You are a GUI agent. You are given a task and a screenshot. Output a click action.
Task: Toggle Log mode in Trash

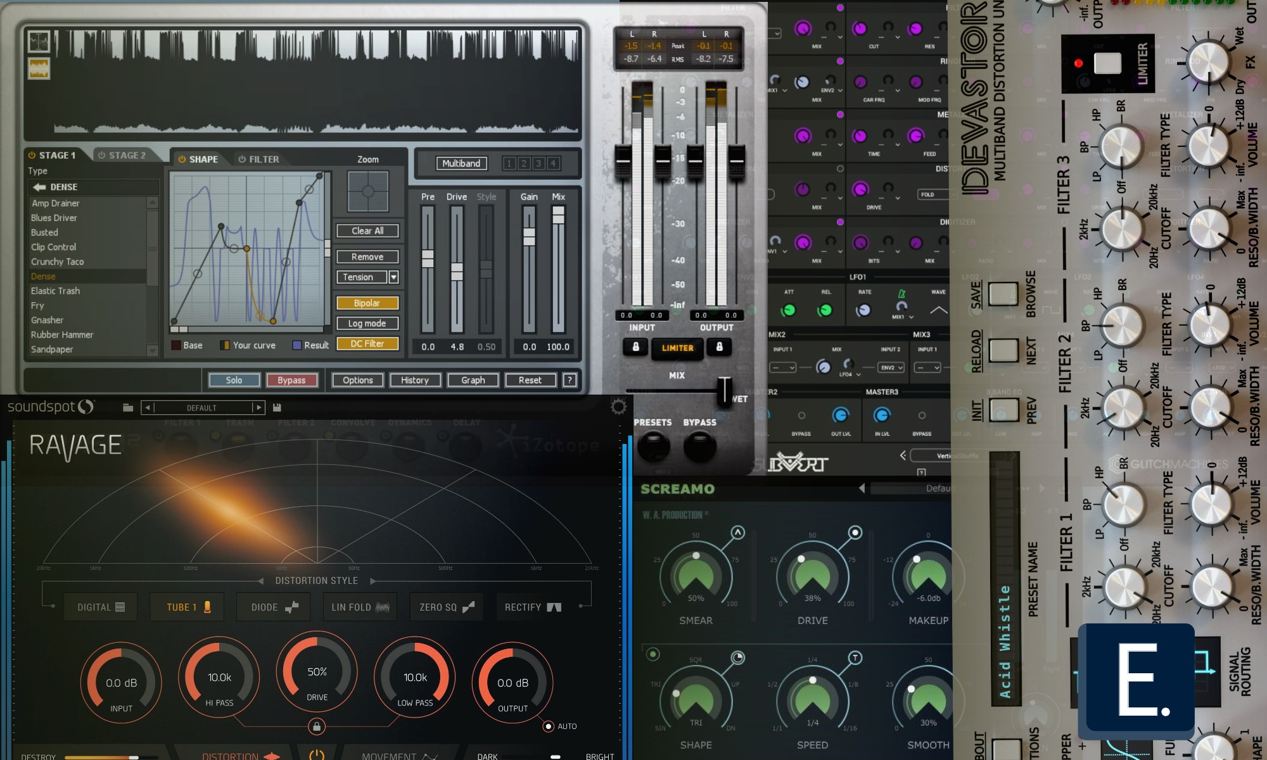point(367,323)
